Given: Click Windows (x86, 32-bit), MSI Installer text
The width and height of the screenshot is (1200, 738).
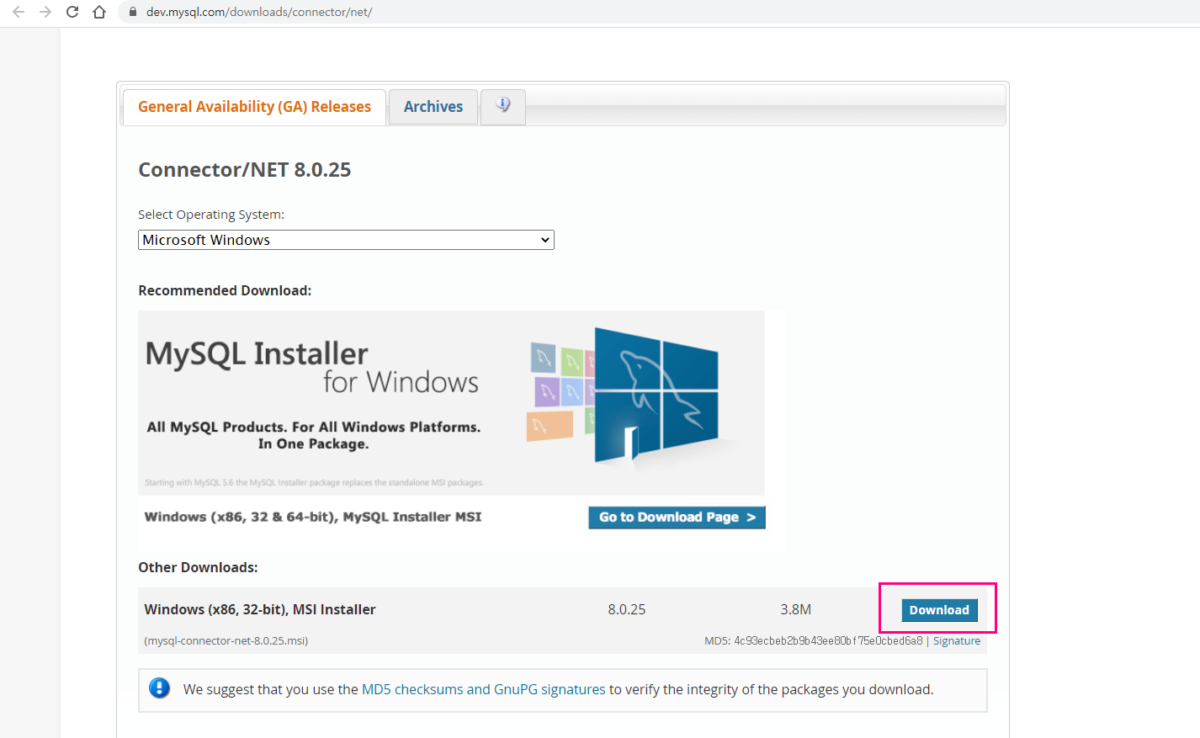Looking at the screenshot, I should click(260, 609).
